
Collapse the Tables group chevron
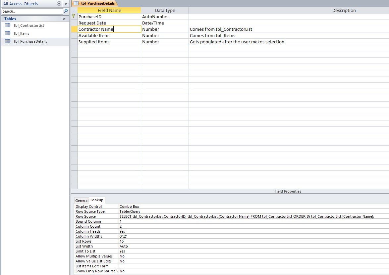64,19
